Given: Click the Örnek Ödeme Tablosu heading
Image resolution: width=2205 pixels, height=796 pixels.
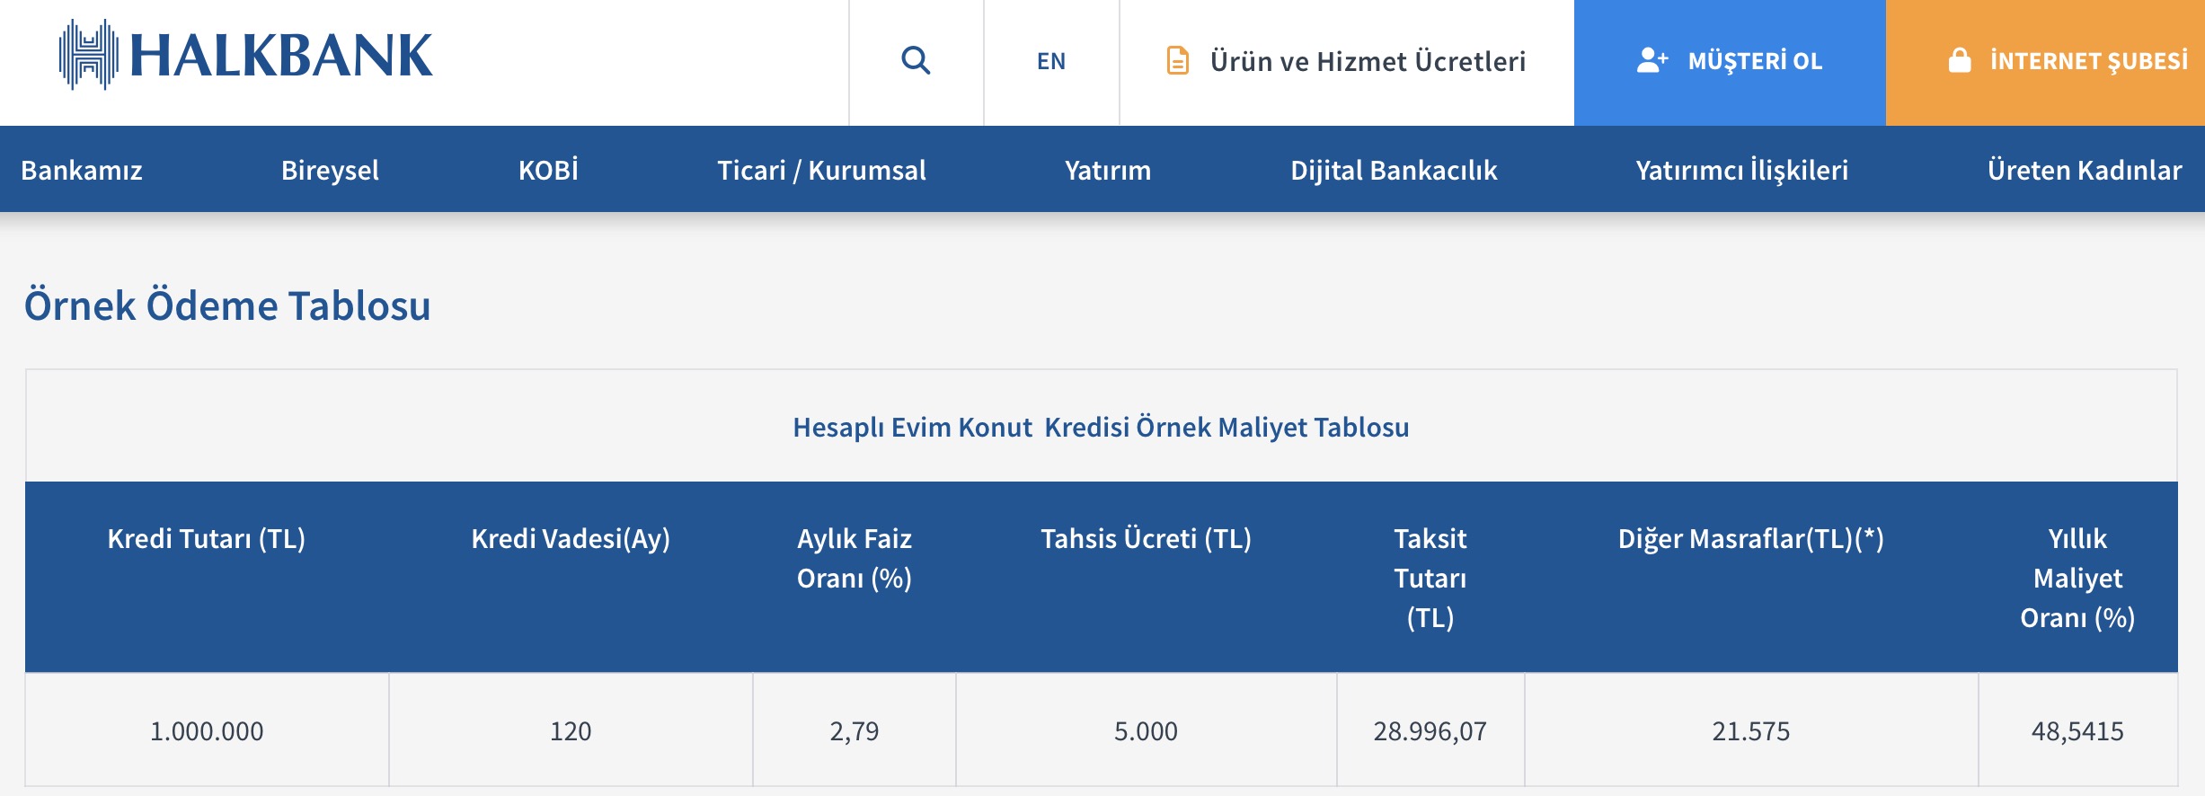Looking at the screenshot, I should click(x=227, y=305).
